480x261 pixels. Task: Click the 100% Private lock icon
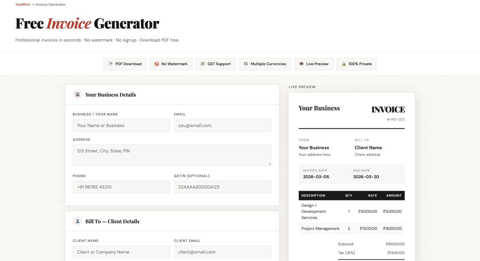click(x=343, y=64)
